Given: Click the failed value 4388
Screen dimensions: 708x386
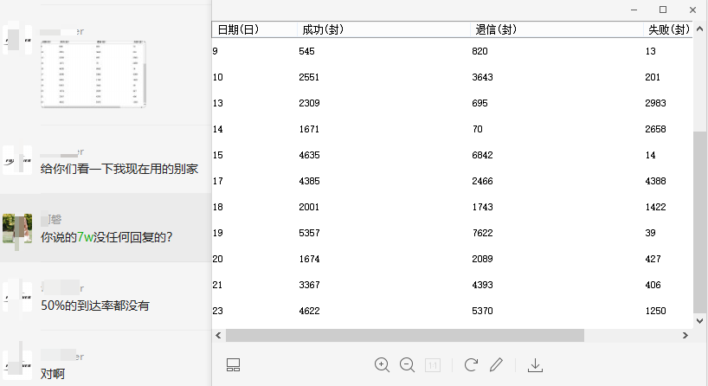Looking at the screenshot, I should (655, 181).
